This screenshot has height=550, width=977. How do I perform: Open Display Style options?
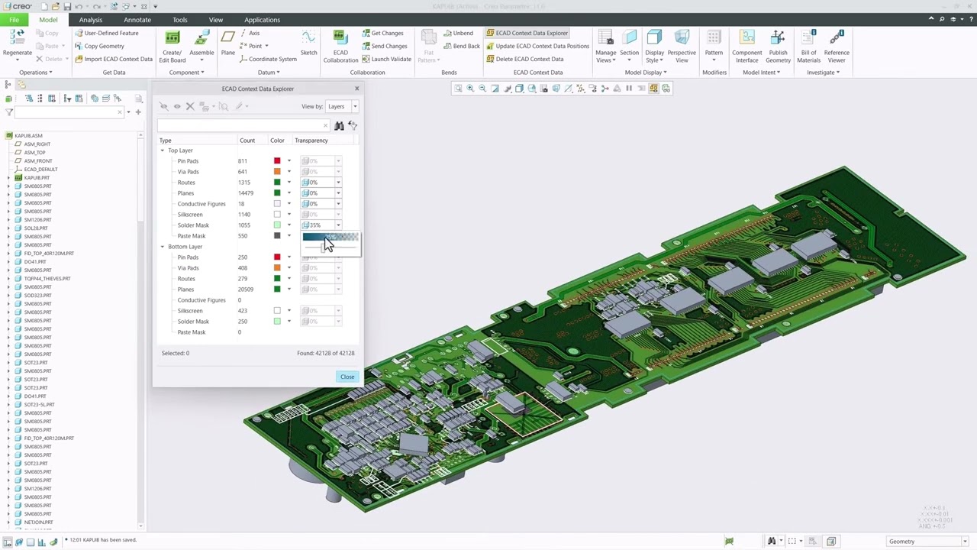[x=654, y=46]
